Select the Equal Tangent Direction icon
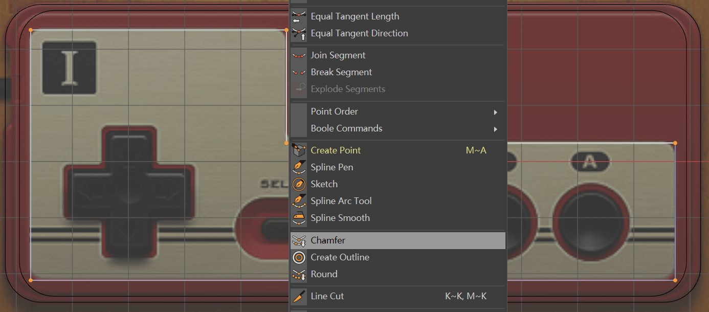The width and height of the screenshot is (709, 312). click(299, 33)
